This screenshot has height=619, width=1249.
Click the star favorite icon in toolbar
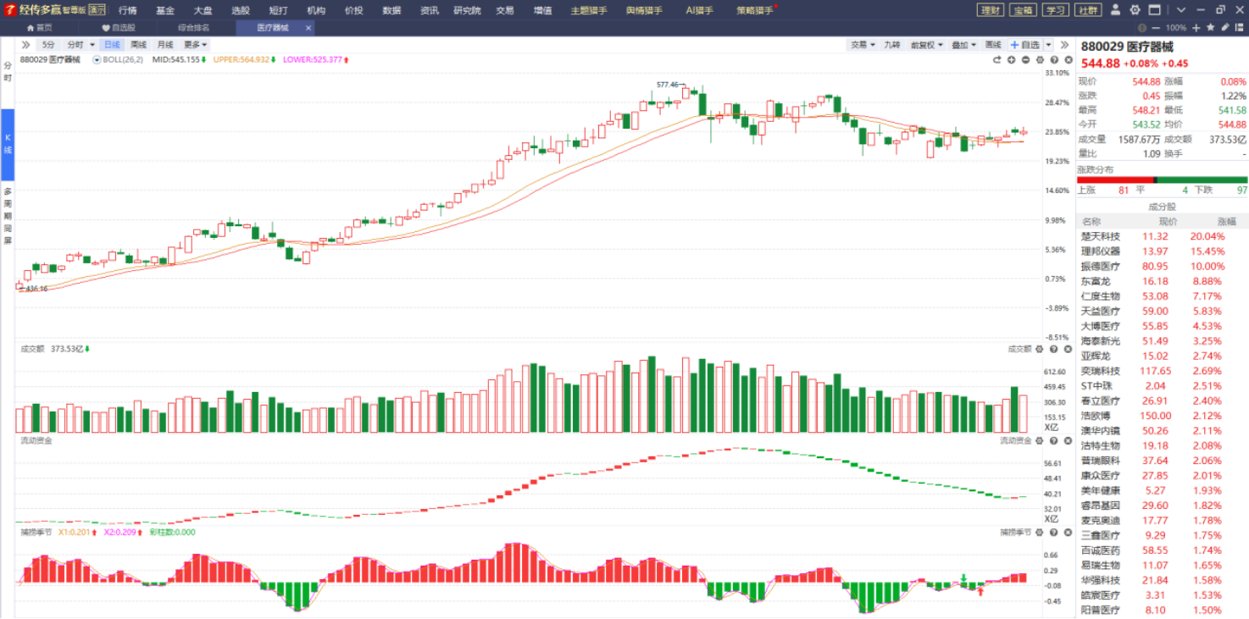(1211, 28)
